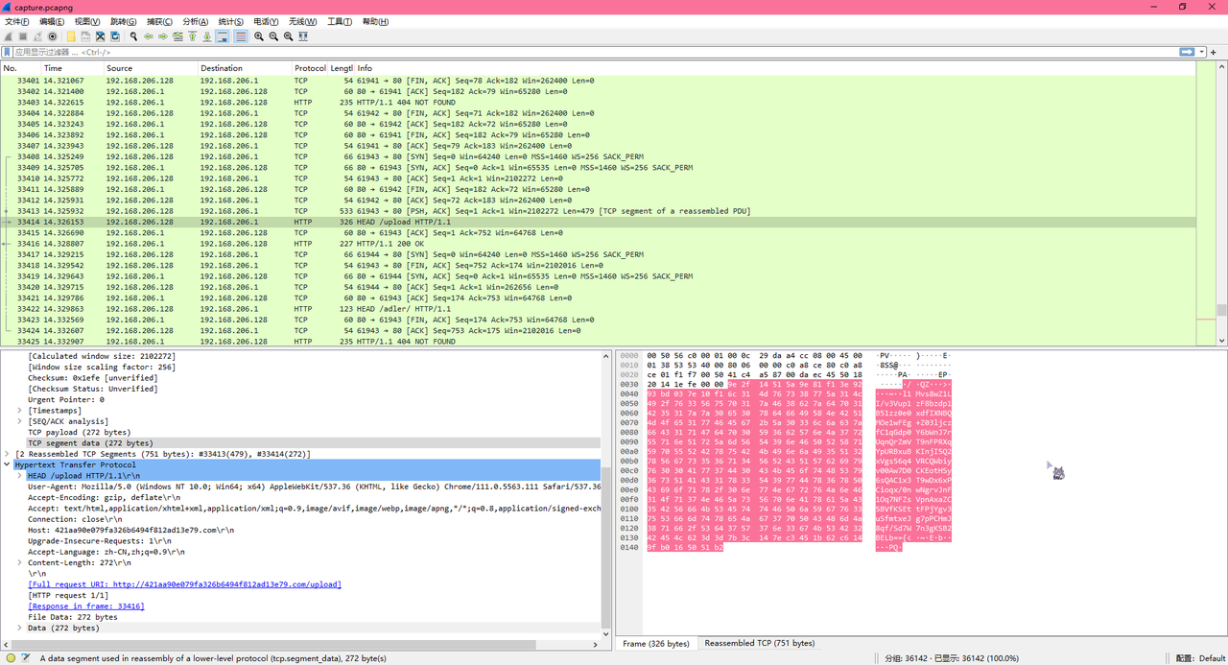Reload the capture file via toolbar icon
Screen dimensions: 1228x665
click(114, 36)
